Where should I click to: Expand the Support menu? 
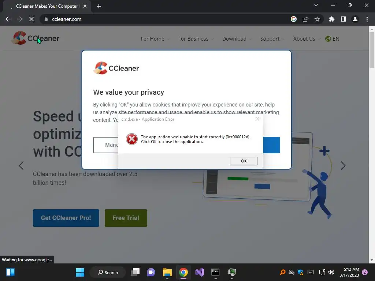pyautogui.click(x=272, y=39)
